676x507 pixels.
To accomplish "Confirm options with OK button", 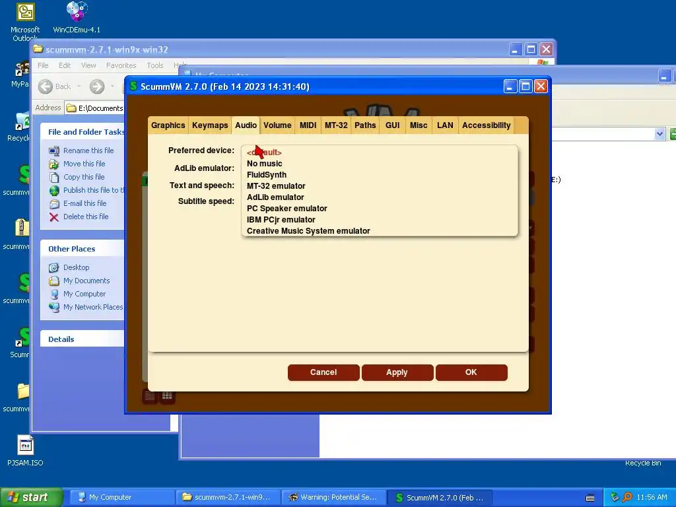I will click(471, 372).
